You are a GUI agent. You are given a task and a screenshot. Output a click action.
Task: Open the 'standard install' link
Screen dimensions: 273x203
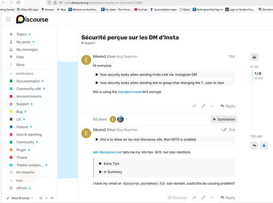130,92
